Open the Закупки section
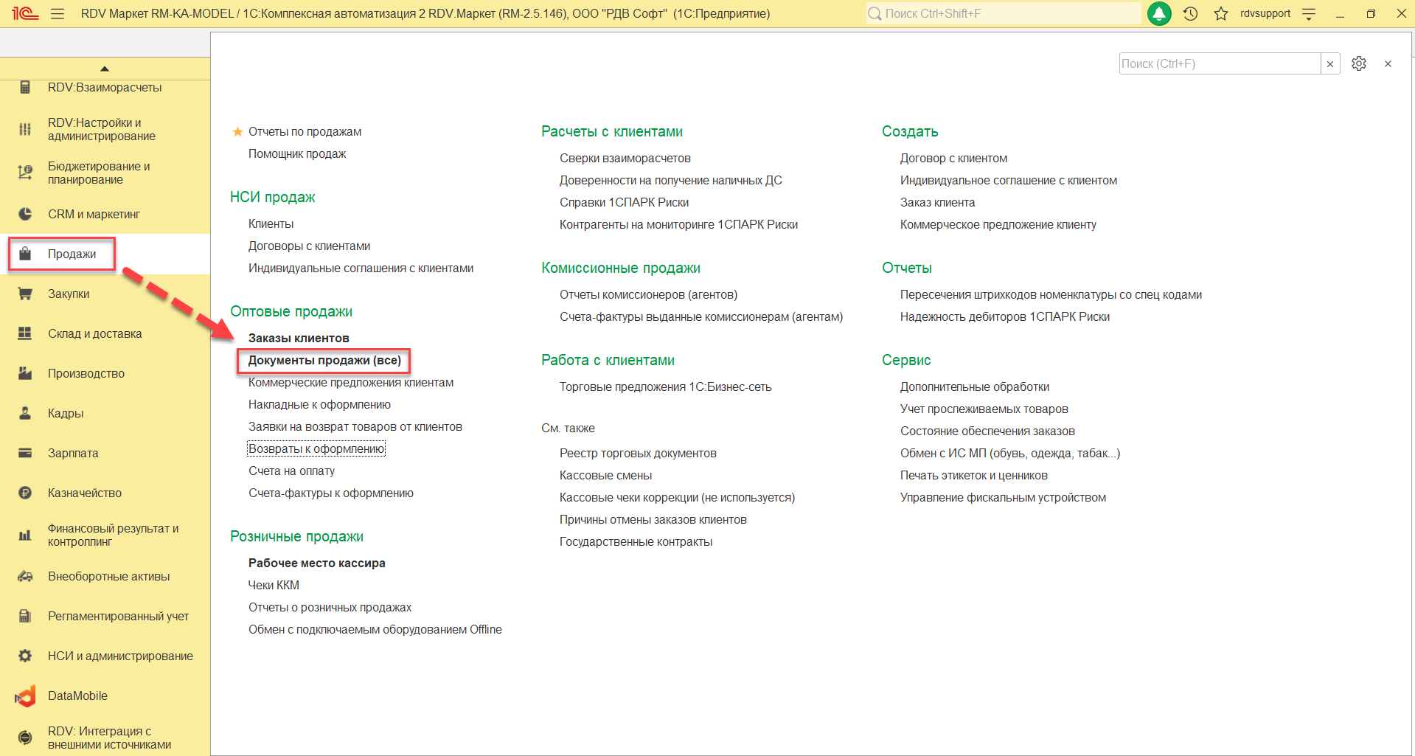 coord(69,294)
